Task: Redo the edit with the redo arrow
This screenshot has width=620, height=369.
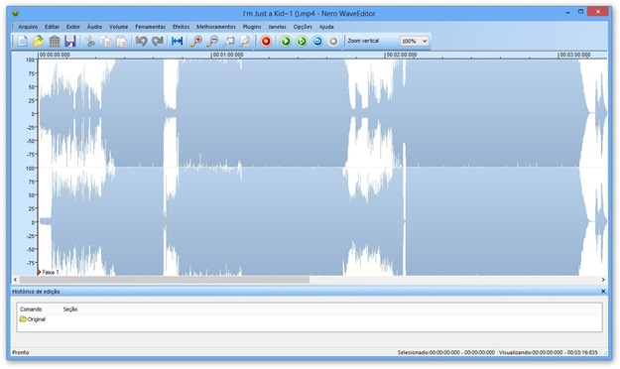Action: [158, 41]
